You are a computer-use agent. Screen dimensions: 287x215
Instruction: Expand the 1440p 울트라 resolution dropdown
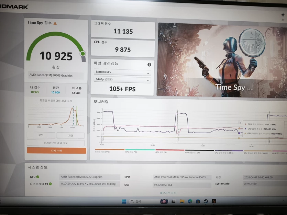click(x=122, y=80)
